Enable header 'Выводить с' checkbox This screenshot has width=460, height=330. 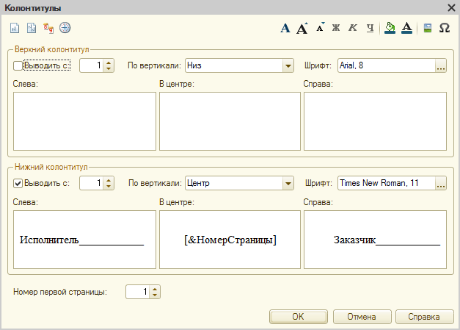tap(18, 65)
